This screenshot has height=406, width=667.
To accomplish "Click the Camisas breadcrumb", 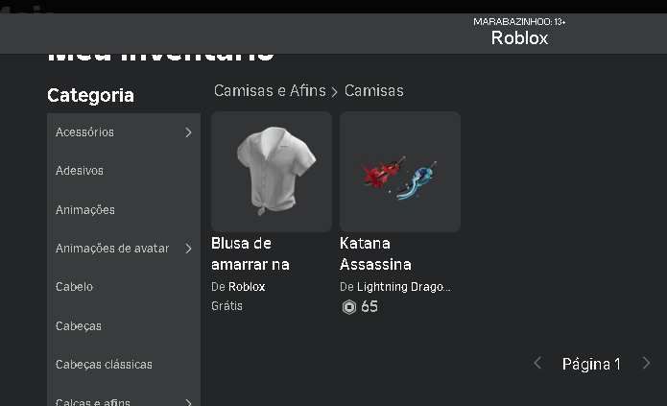I will (374, 91).
